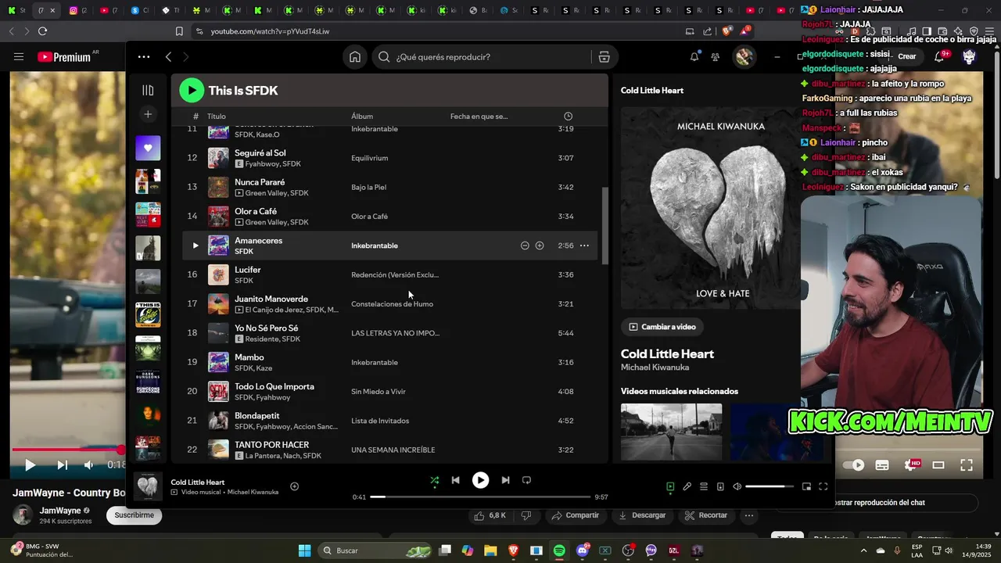Open Discord from Windows taskbar

tap(582, 550)
